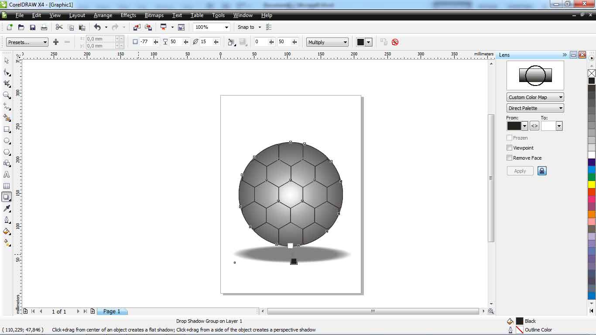Open the Multiply transparency operation dropdown

tap(327, 42)
